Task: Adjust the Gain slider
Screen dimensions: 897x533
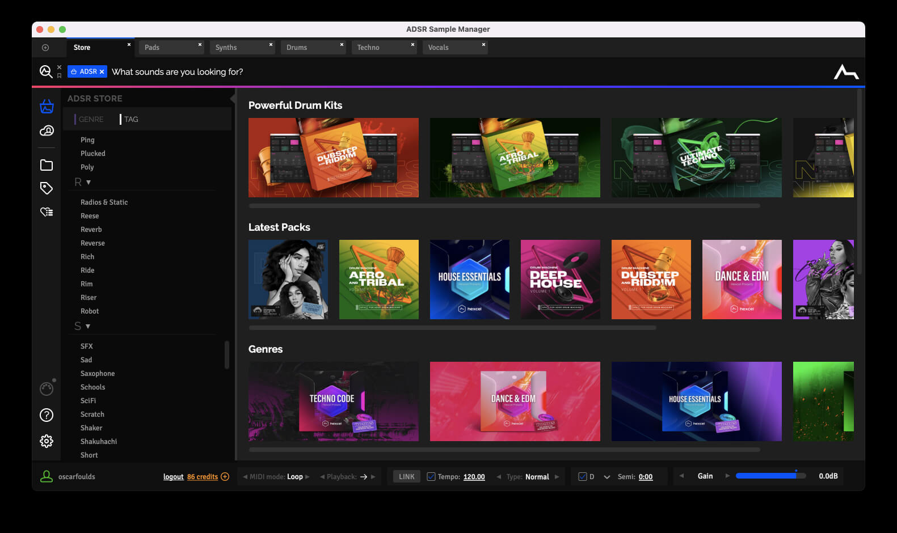Action: point(770,476)
